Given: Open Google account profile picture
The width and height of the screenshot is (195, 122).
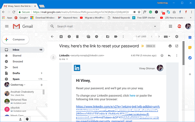Looking at the screenshot, I should click(188, 26).
